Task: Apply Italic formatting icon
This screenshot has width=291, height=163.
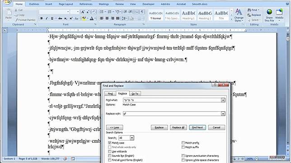Action: click(47, 18)
